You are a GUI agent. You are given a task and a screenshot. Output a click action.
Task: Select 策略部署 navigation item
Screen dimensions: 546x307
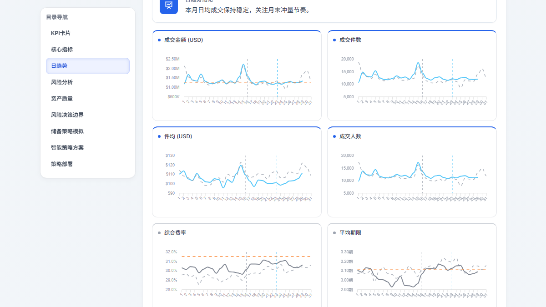pos(88,164)
